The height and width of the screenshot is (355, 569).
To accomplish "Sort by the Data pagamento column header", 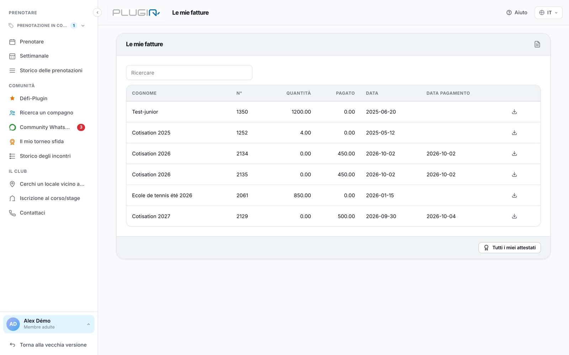I will coord(448,93).
